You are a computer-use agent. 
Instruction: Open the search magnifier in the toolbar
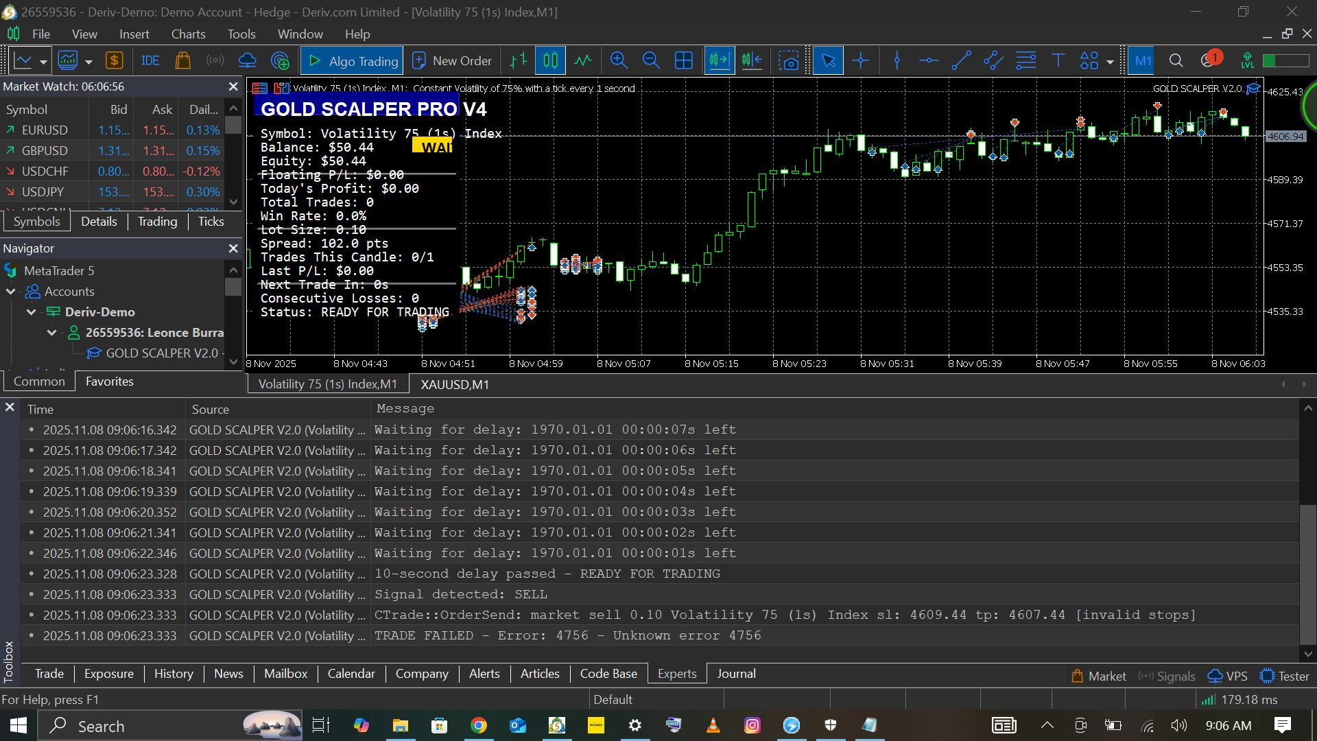pyautogui.click(x=1176, y=60)
